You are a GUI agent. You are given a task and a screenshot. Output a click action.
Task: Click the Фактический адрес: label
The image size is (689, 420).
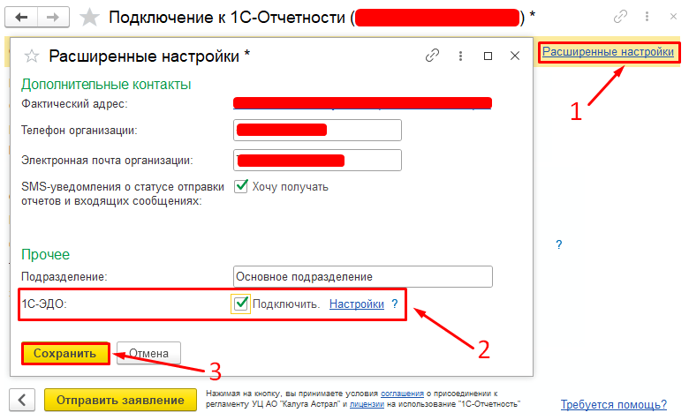click(x=74, y=104)
